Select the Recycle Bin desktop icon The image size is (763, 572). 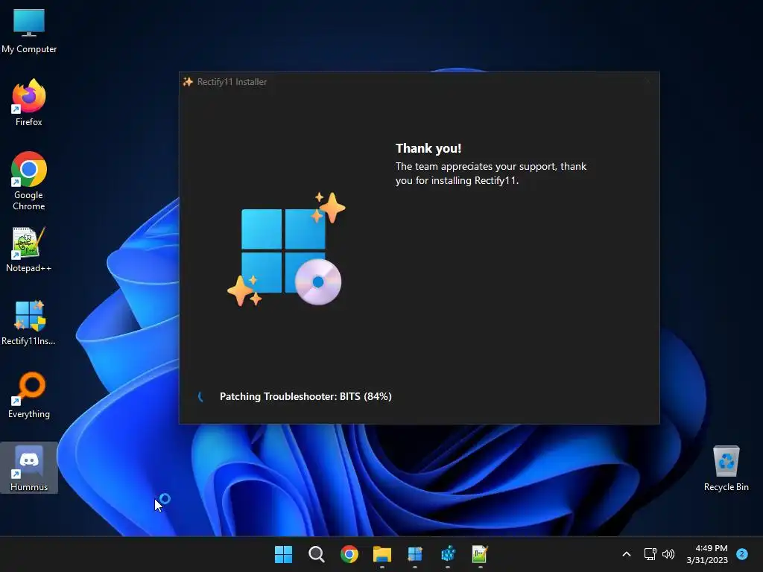click(x=726, y=468)
